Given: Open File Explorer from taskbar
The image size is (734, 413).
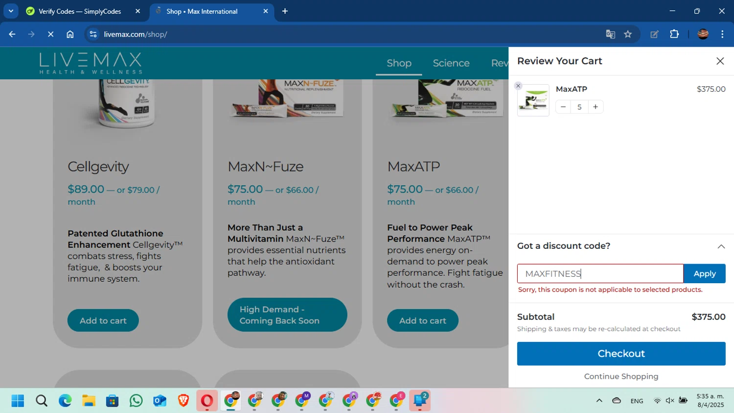Looking at the screenshot, I should pos(89,401).
